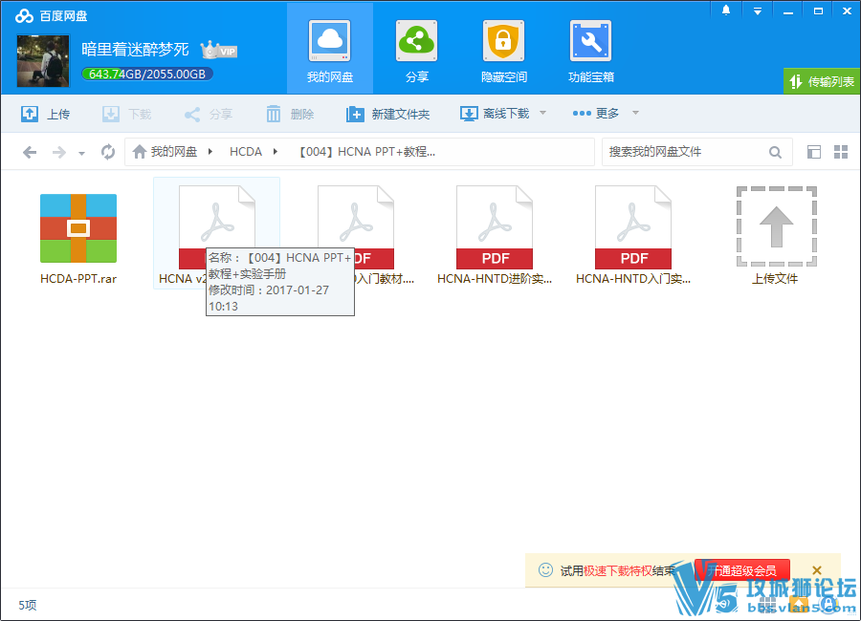Expand the arrow after 我的网盘 breadcrumb

(x=210, y=151)
